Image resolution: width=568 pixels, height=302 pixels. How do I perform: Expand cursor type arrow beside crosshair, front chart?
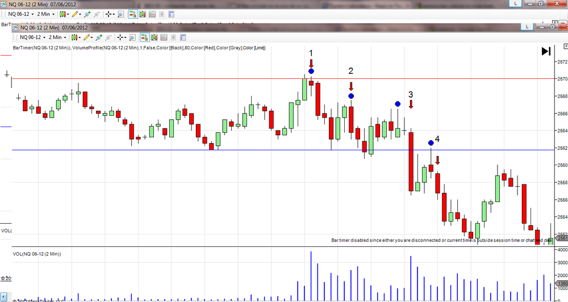[126, 37]
